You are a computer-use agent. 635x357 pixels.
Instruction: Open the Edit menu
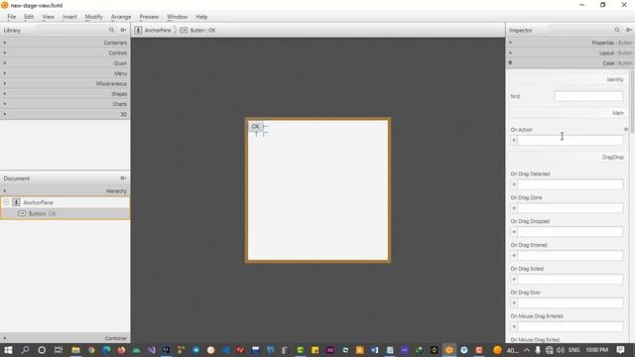(x=29, y=17)
